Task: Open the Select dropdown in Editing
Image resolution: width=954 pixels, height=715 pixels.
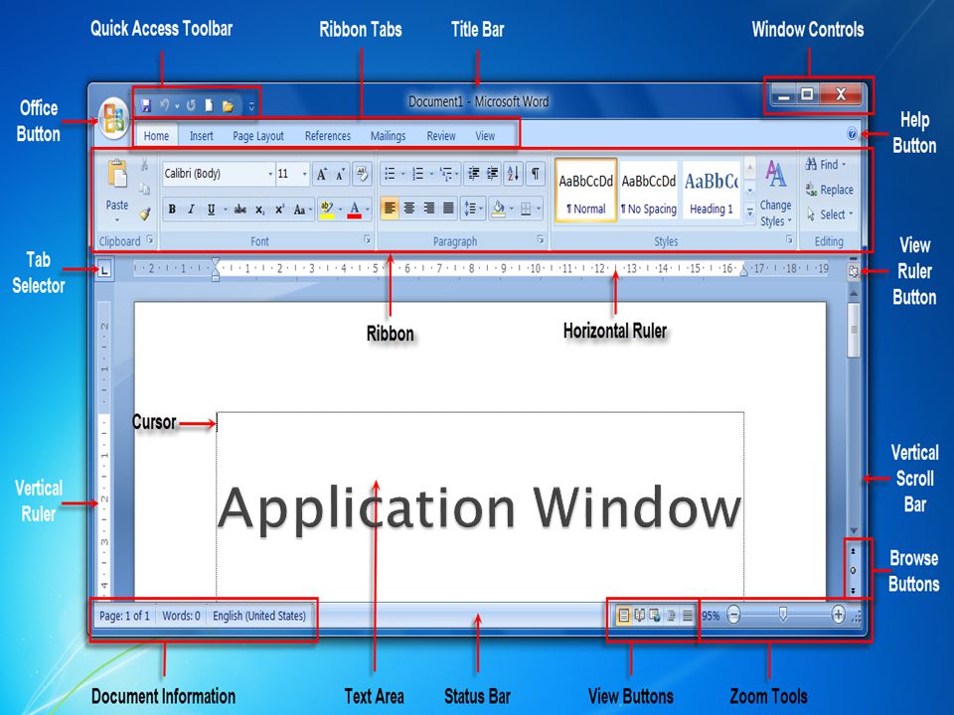Action: (x=830, y=214)
